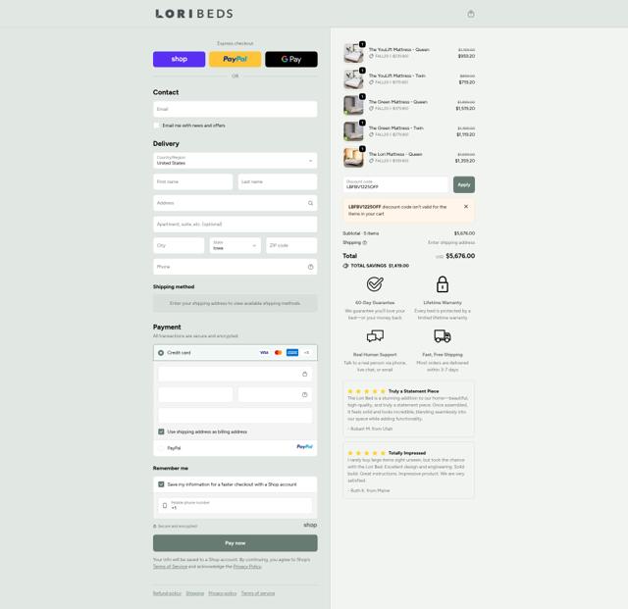
Task: Tick Email me with news and offers
Action: tap(157, 126)
